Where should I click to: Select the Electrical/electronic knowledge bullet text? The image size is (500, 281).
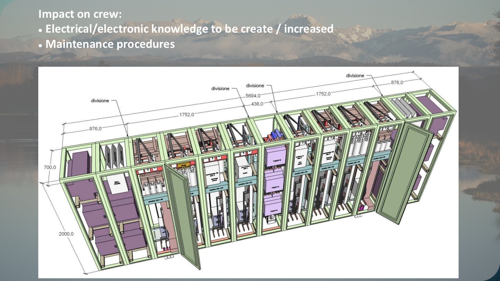click(x=189, y=29)
